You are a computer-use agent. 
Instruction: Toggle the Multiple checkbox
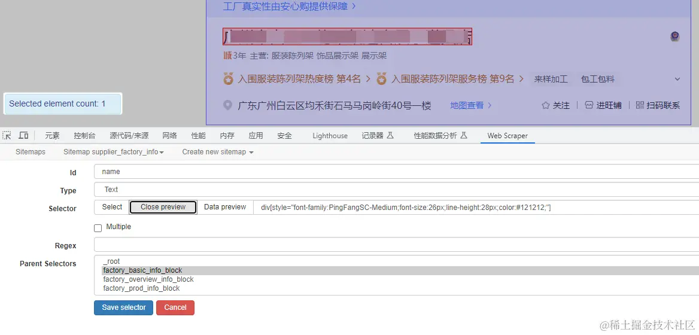point(98,228)
